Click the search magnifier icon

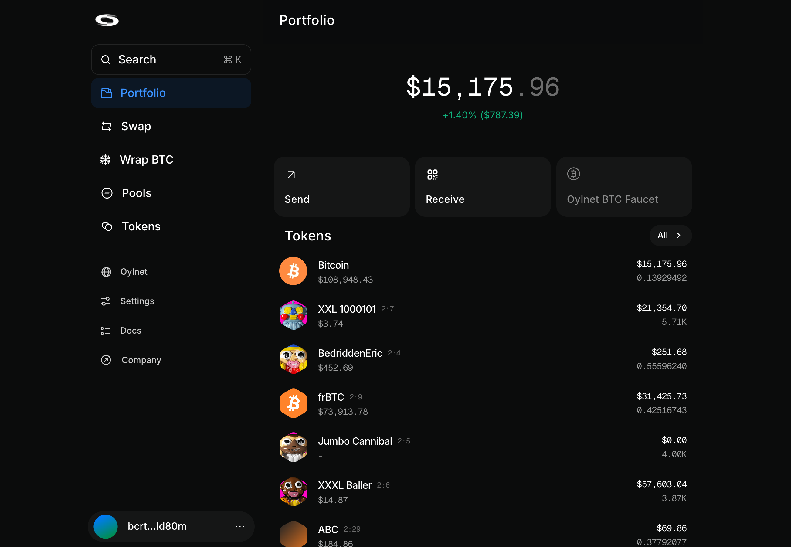(x=106, y=59)
